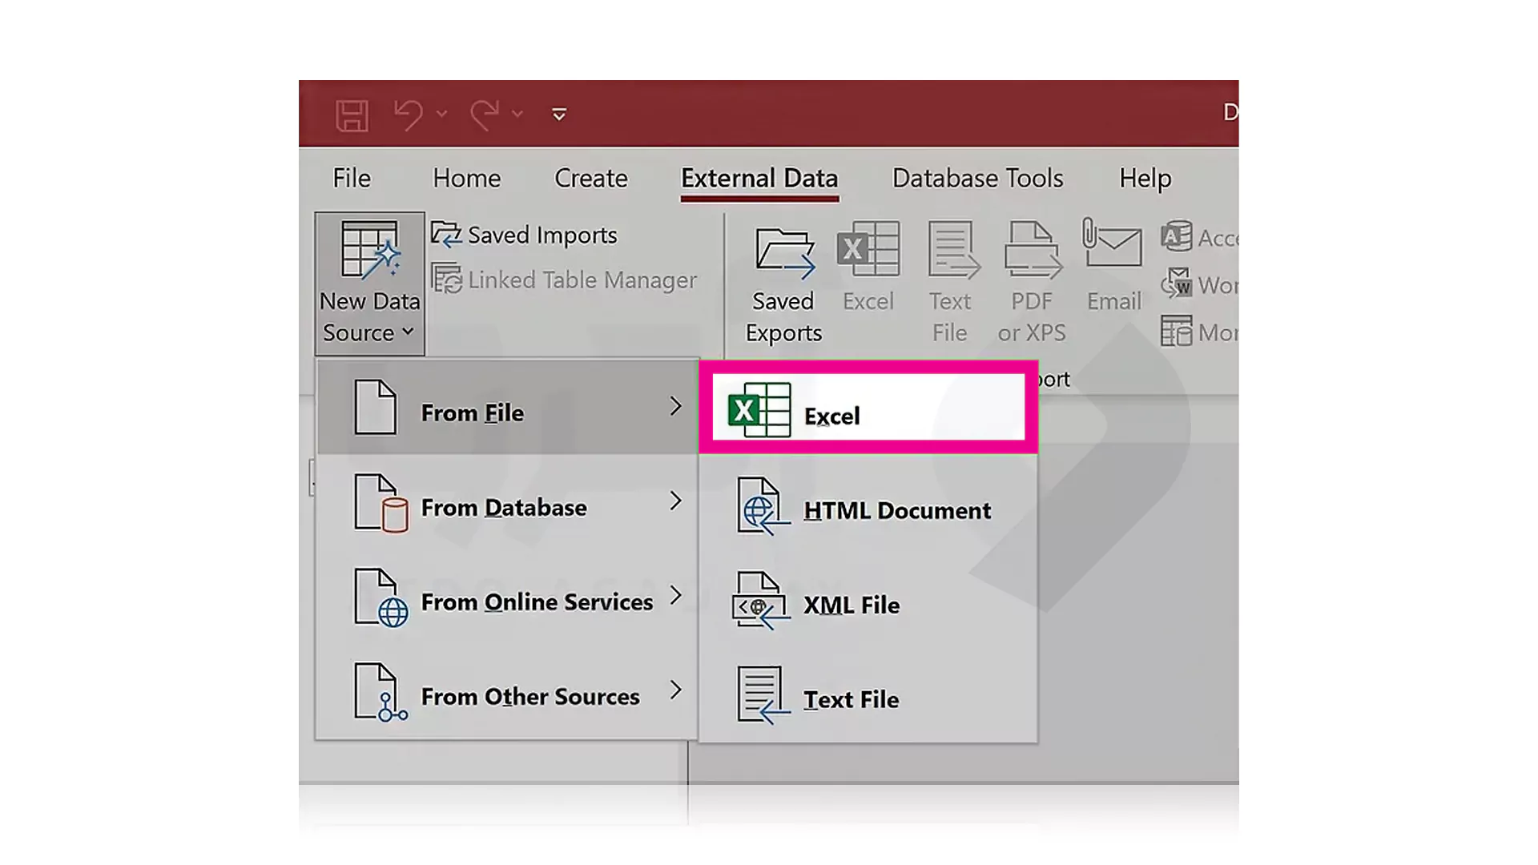Click the Save icon in the quick access toolbar
The width and height of the screenshot is (1538, 865).
pyautogui.click(x=352, y=115)
